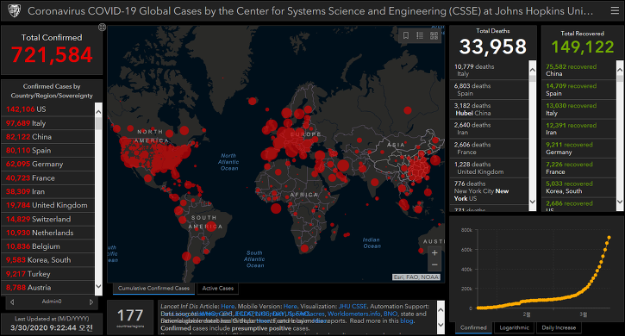Click the 177 countries/regions counter
Image resolution: width=625 pixels, height=336 pixels.
(130, 318)
